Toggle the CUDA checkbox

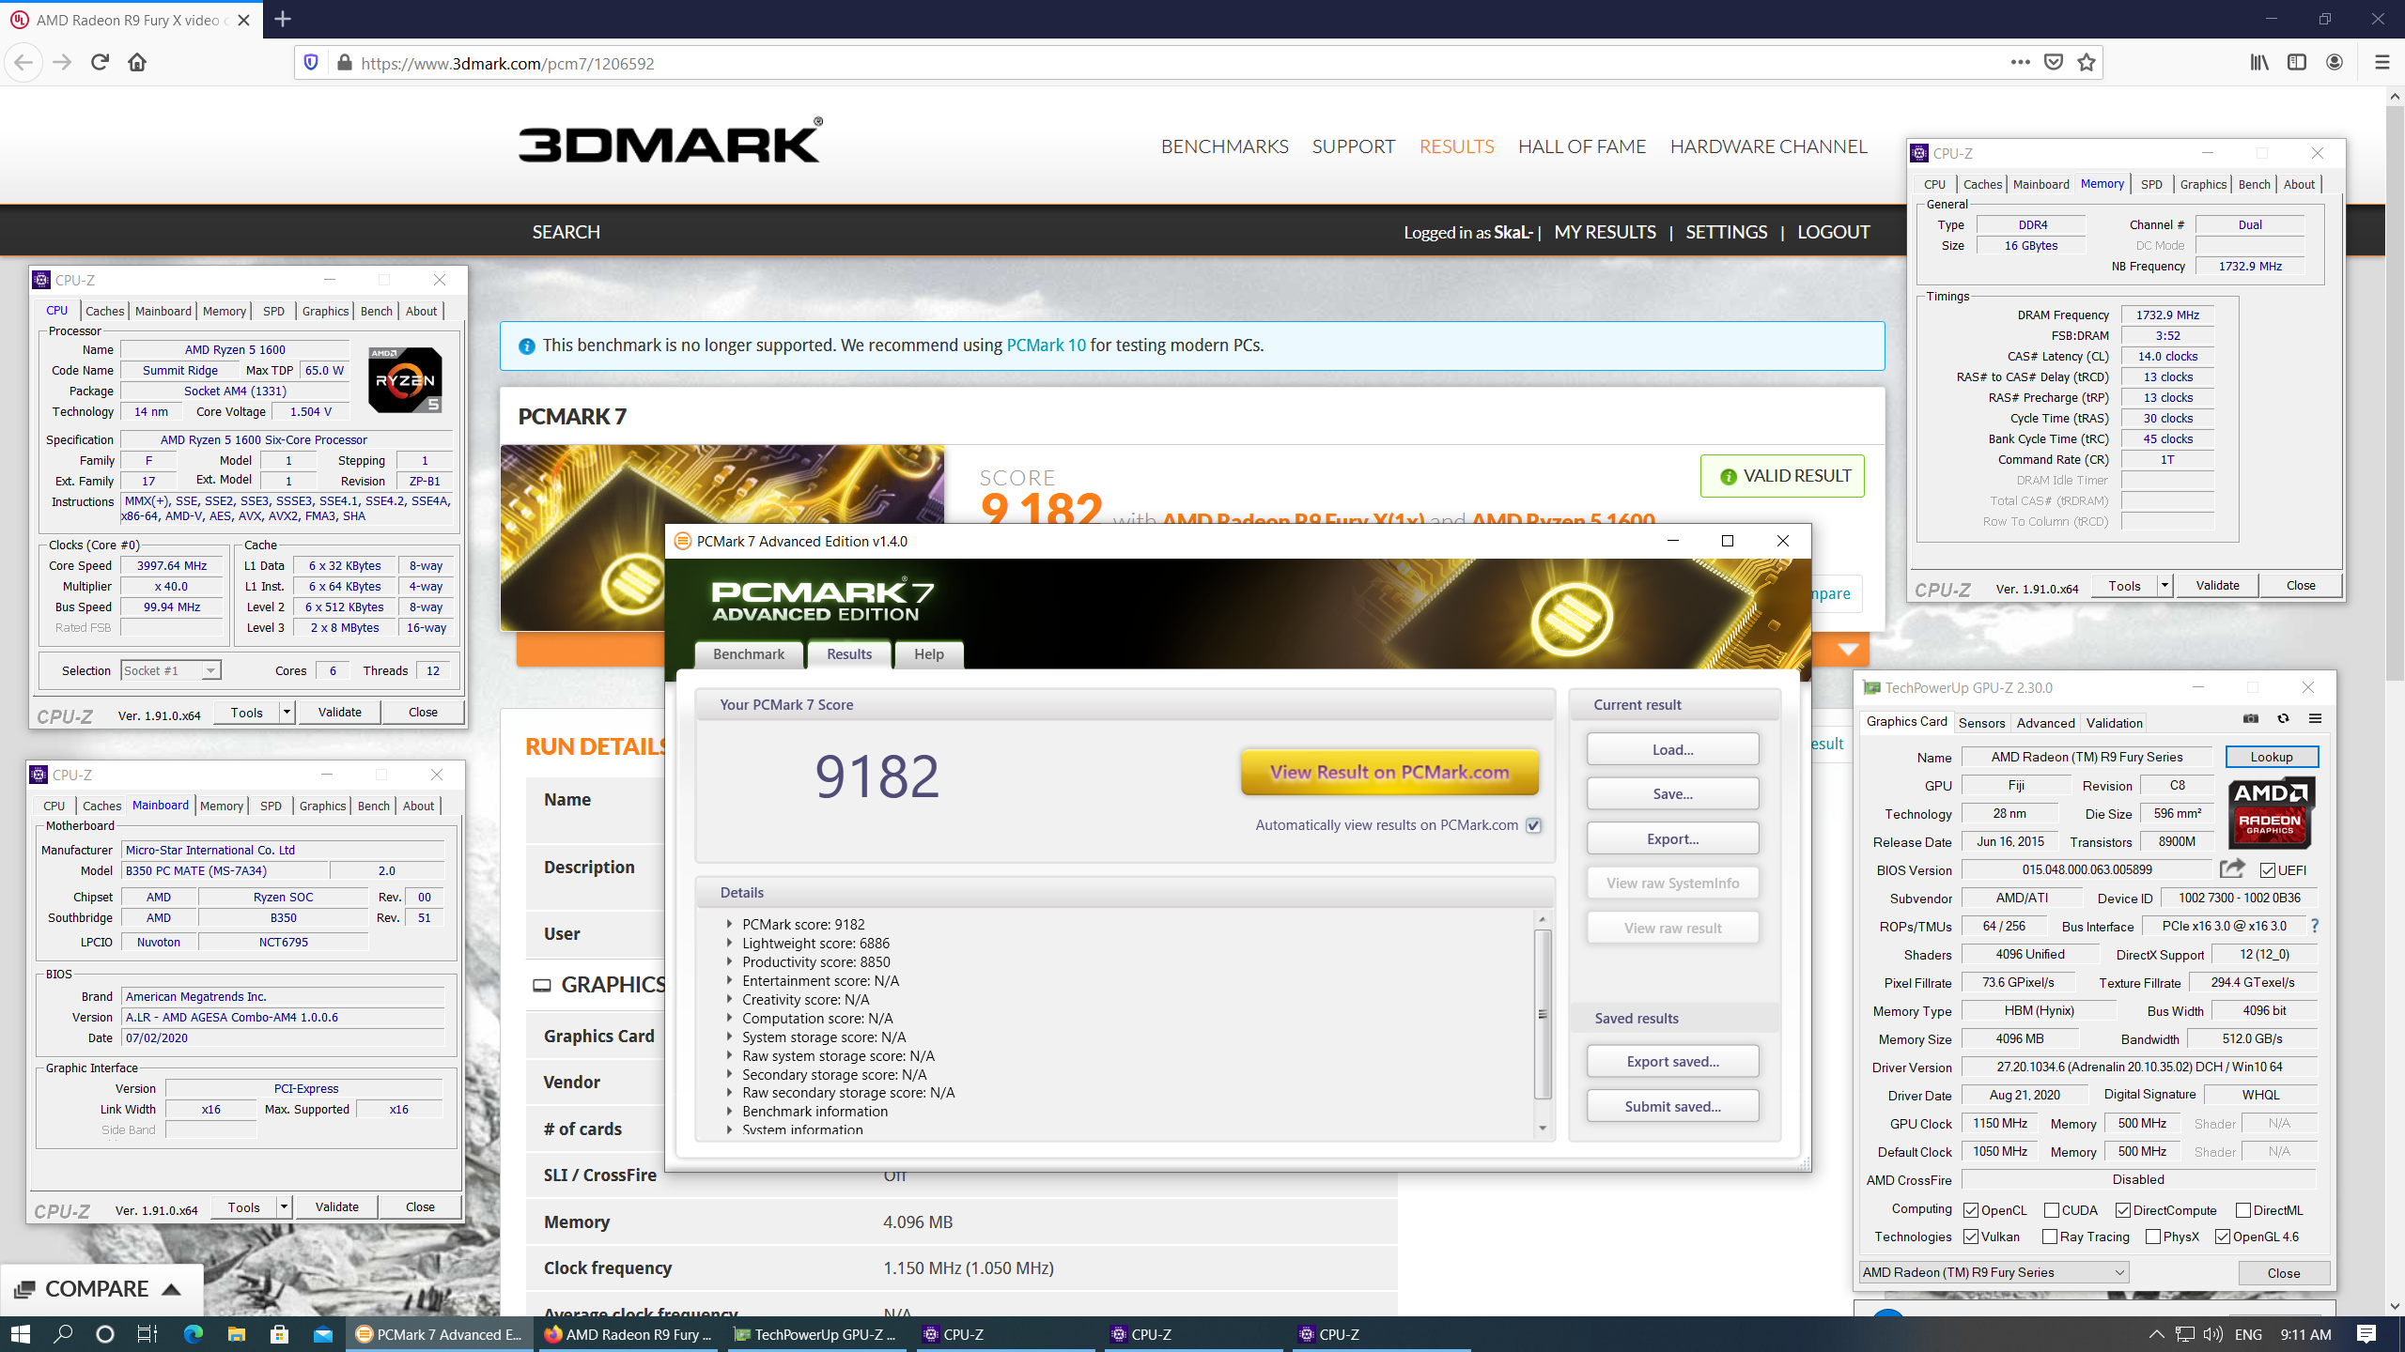point(2052,1210)
